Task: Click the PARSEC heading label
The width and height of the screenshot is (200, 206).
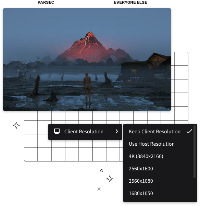Action: (x=46, y=2)
